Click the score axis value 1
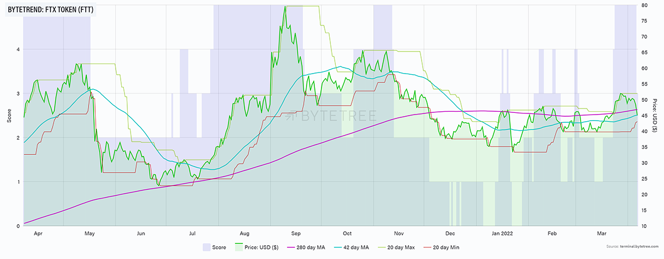Screen dimensions: 664x259 (18, 182)
